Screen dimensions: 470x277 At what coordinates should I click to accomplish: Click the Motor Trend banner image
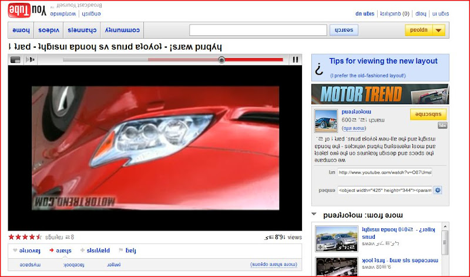tap(380, 94)
